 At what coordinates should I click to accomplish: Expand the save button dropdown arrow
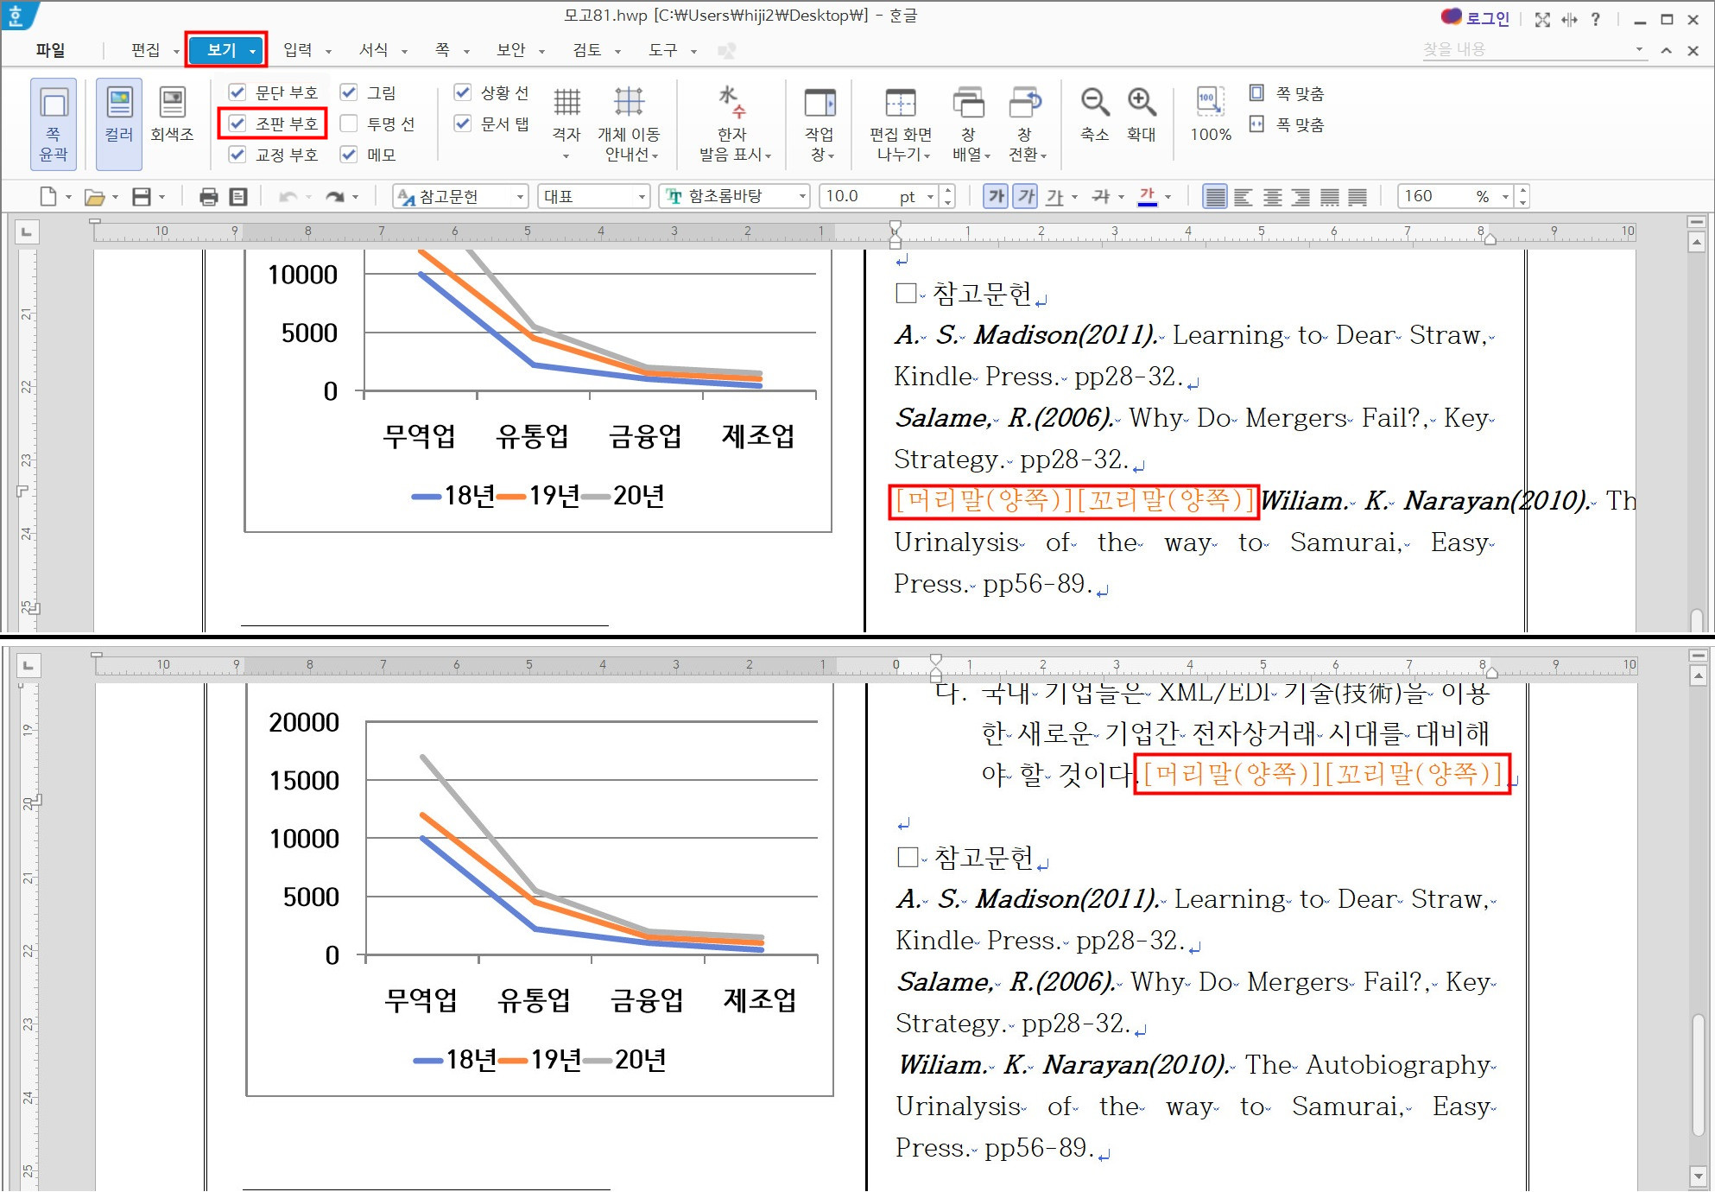[161, 197]
